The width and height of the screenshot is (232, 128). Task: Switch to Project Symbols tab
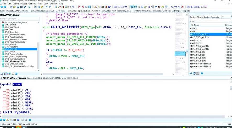tap(211, 17)
